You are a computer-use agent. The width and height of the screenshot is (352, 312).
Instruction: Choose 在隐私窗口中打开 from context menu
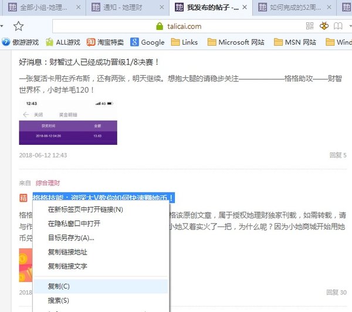100,223
